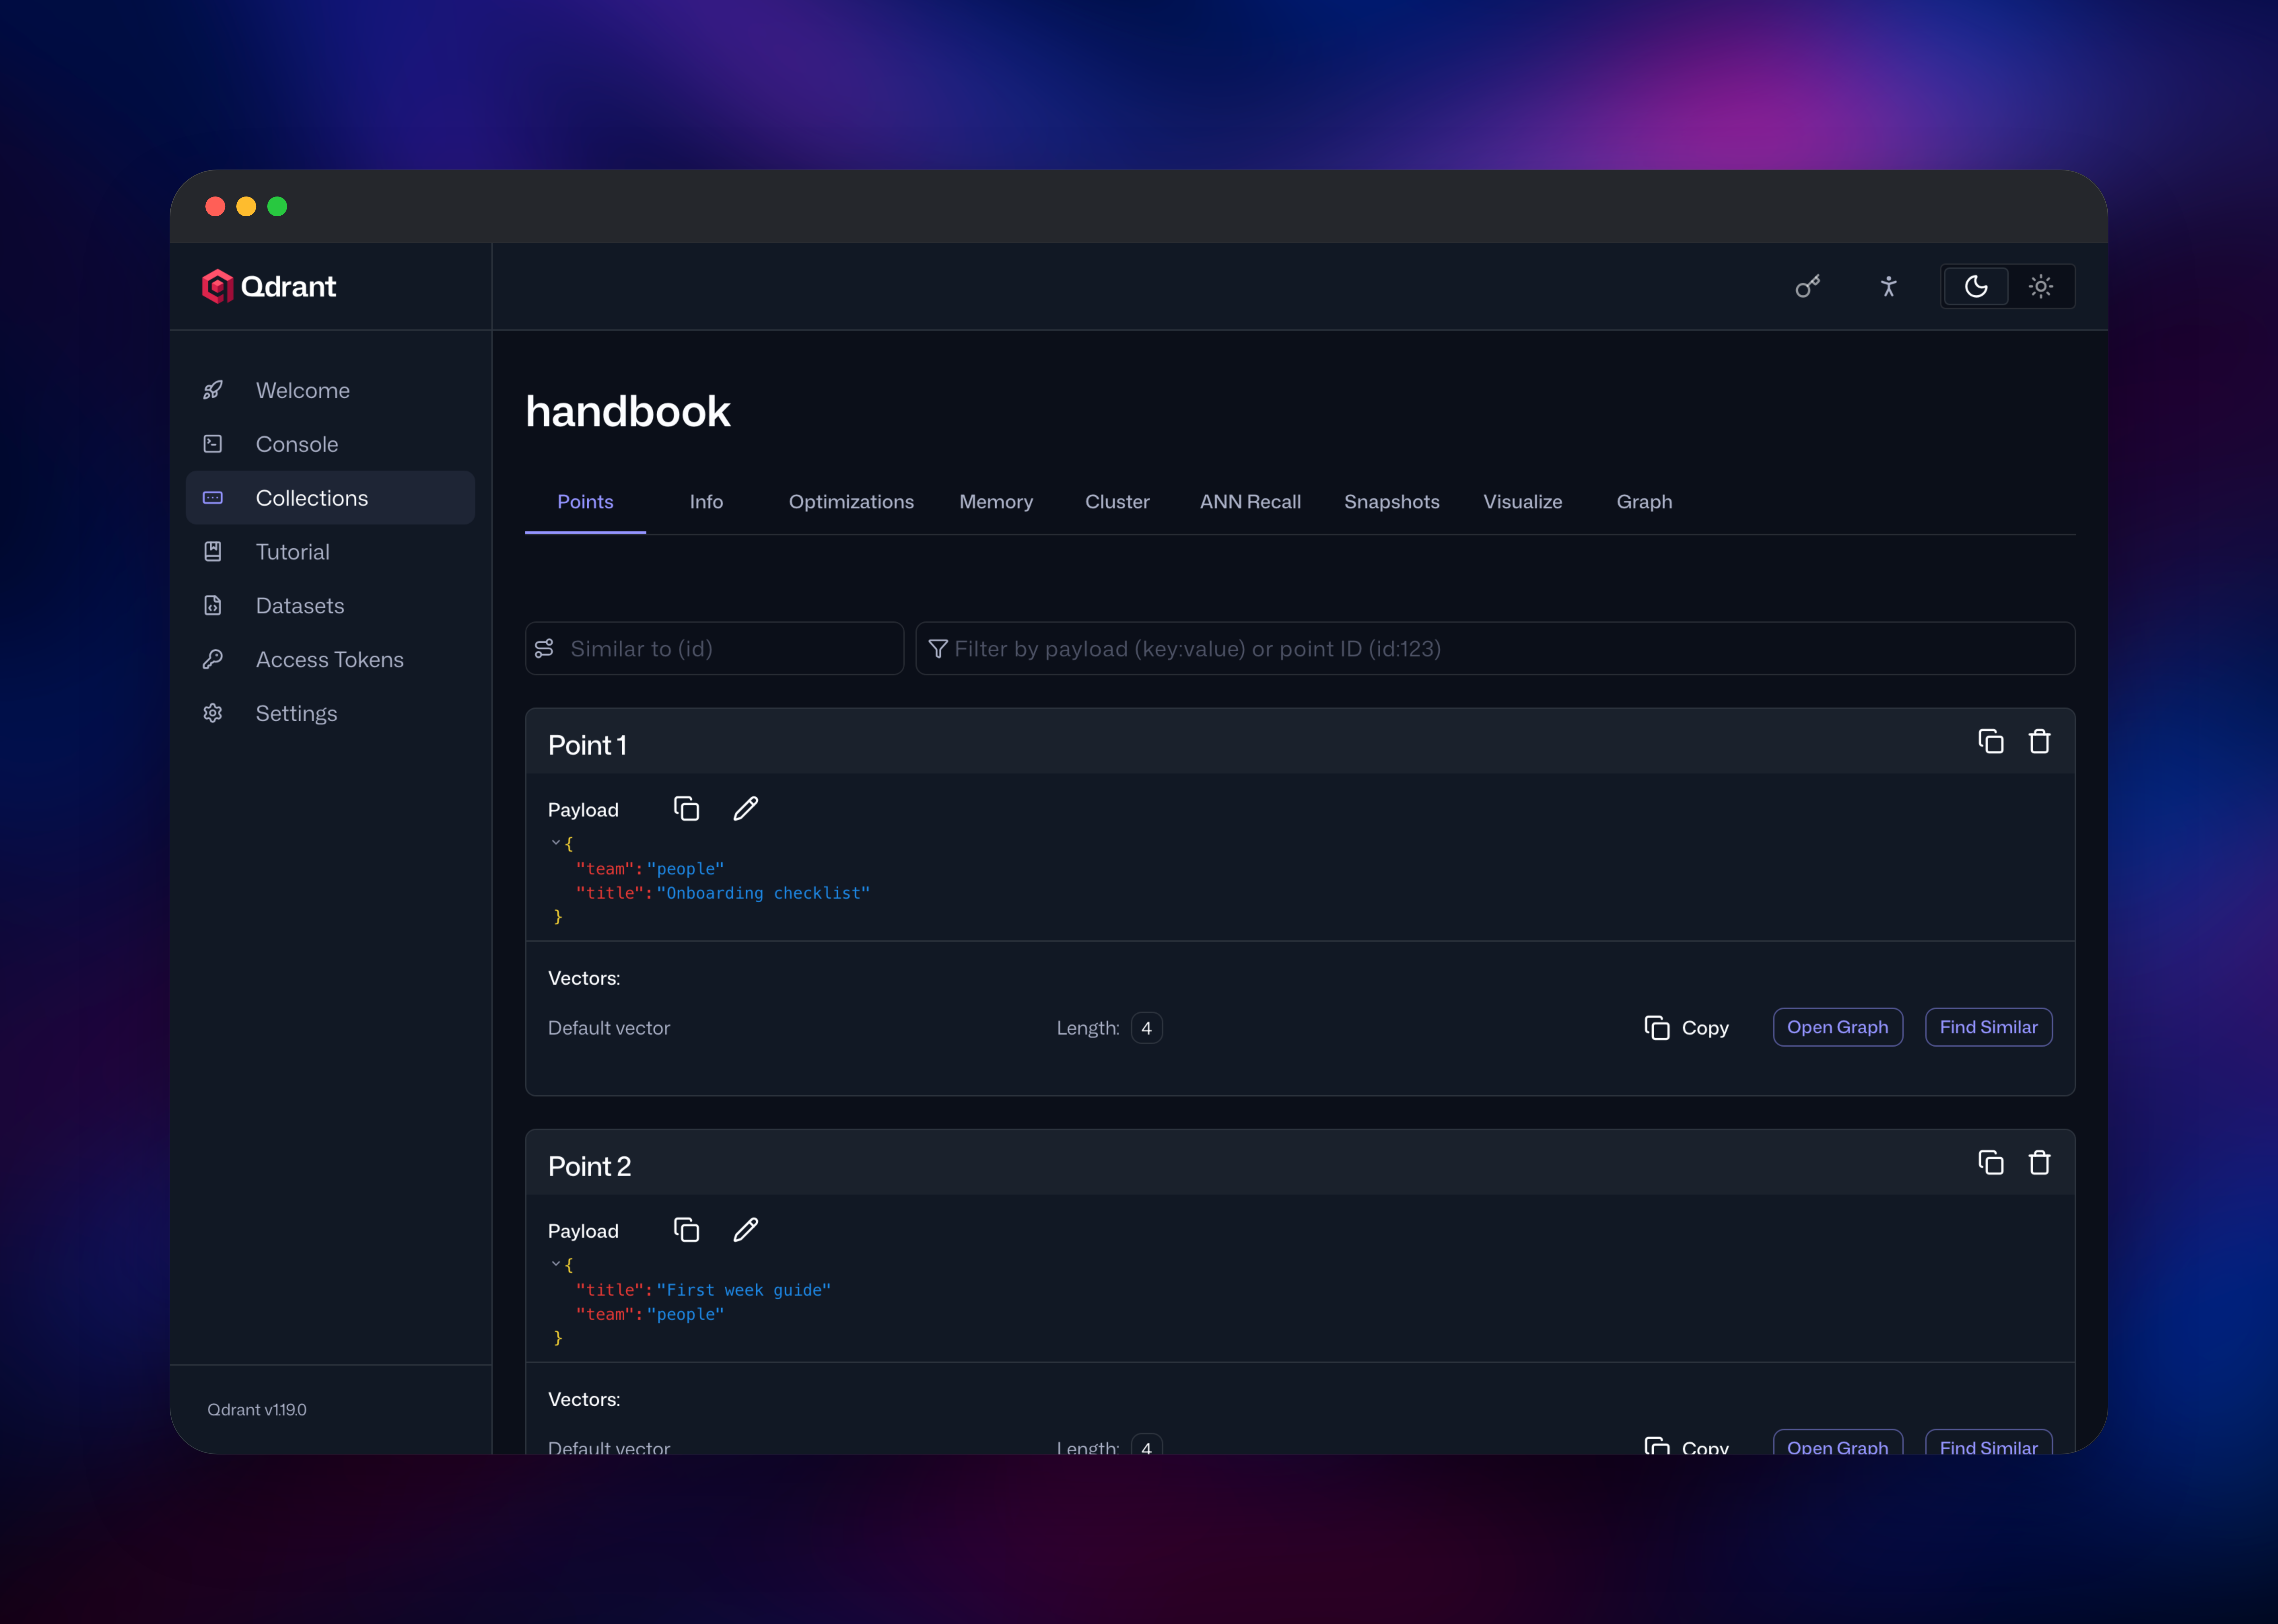Click the Welcome rocket icon

click(213, 390)
